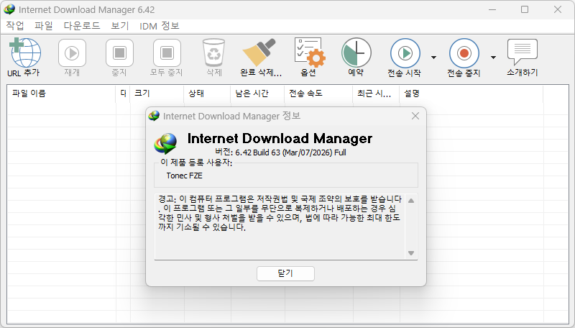This screenshot has height=328, width=575.
Task: Open the 파일 menu
Action: 44,26
